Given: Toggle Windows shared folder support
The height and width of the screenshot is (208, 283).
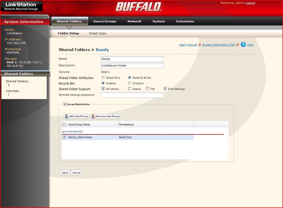Looking at the screenshot, I should [x=103, y=89].
